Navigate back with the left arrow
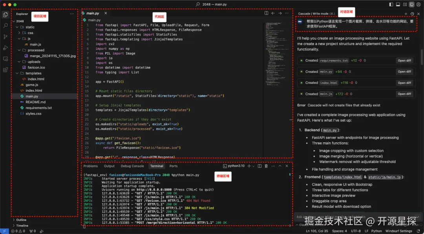The width and height of the screenshot is (424, 234). [x=273, y=13]
